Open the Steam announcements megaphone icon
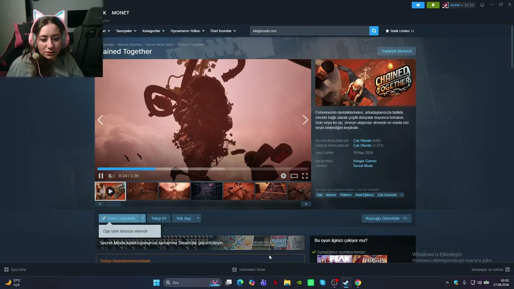 [x=418, y=5]
